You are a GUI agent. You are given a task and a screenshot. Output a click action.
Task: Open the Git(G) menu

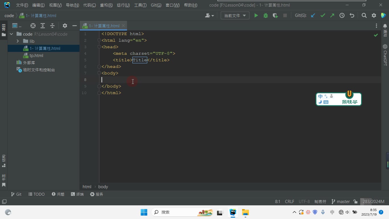156,5
